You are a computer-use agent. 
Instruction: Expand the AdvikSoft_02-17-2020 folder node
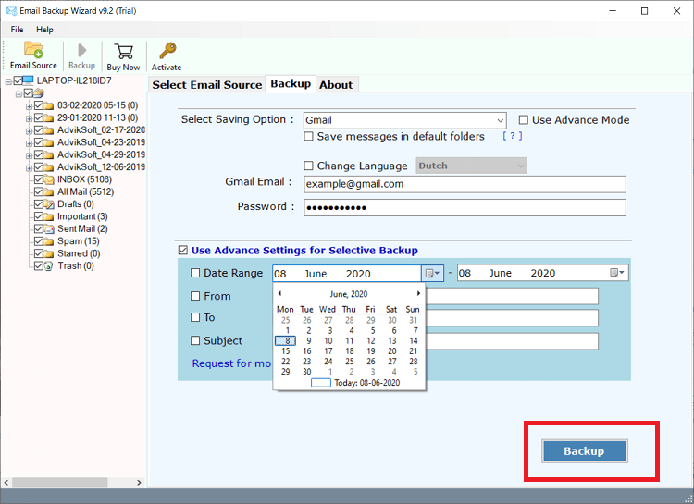pos(29,131)
